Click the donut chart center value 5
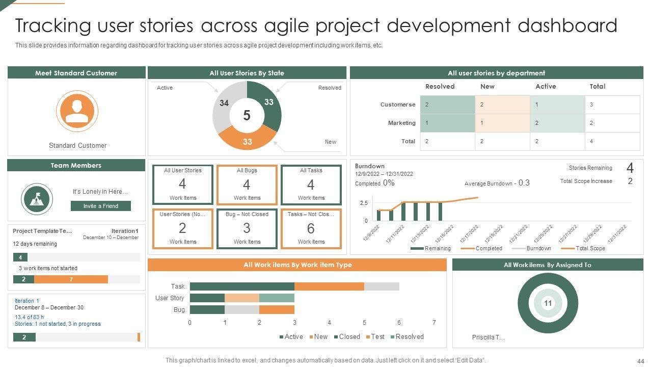The height and width of the screenshot is (367, 652). pyautogui.click(x=247, y=116)
